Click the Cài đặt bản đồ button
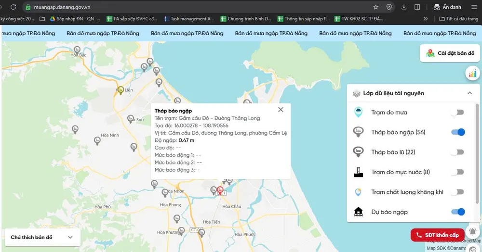 click(x=450, y=53)
